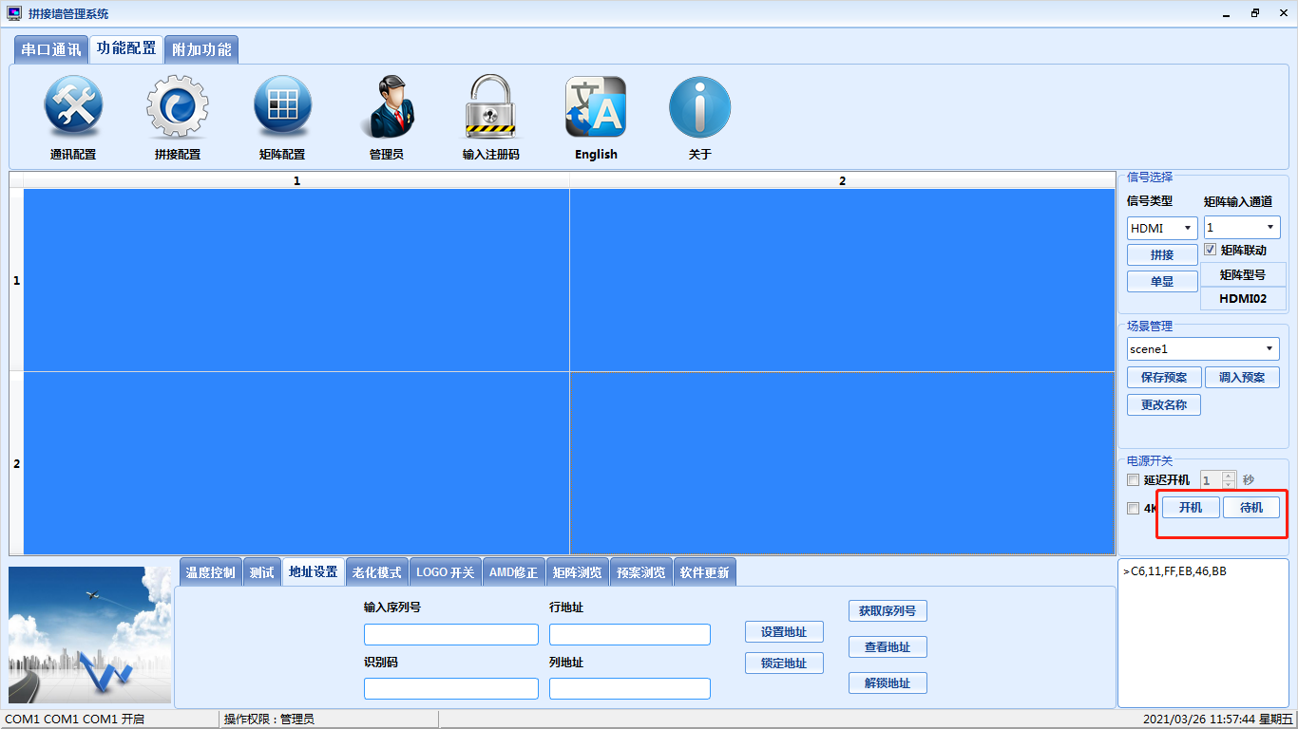Click the 保存预案 button
This screenshot has height=729, width=1298.
pyautogui.click(x=1164, y=378)
